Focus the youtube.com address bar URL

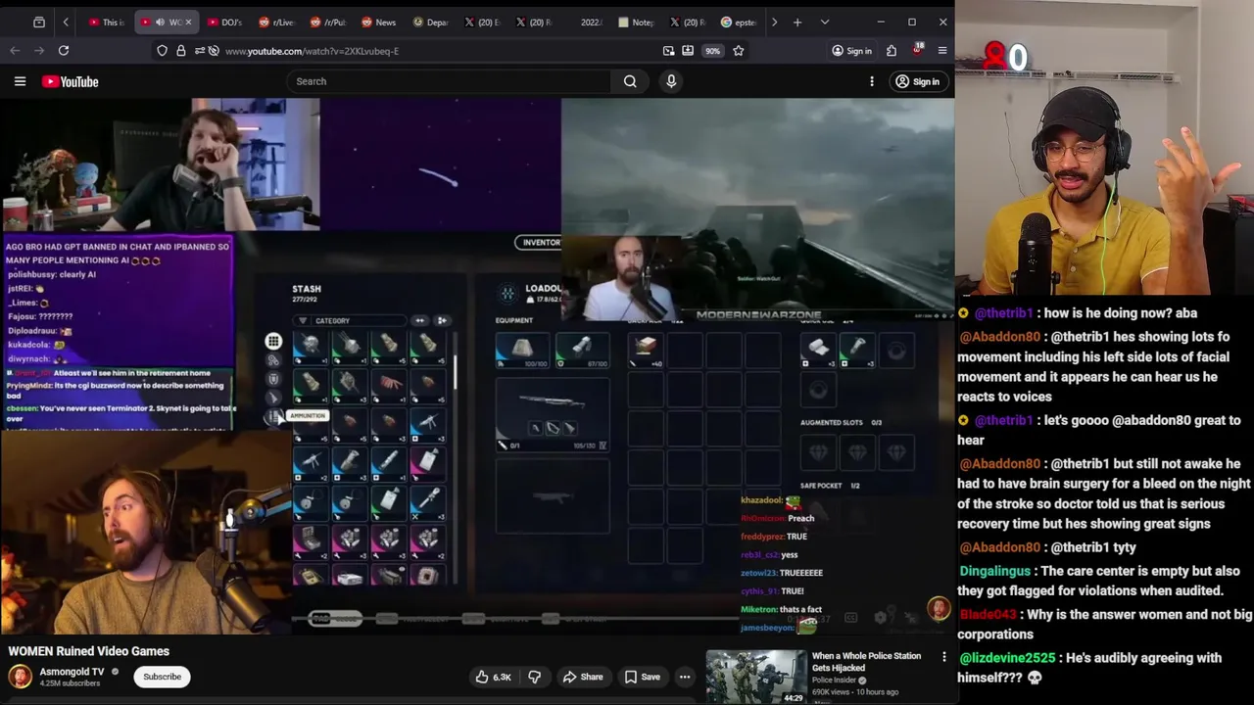point(312,51)
